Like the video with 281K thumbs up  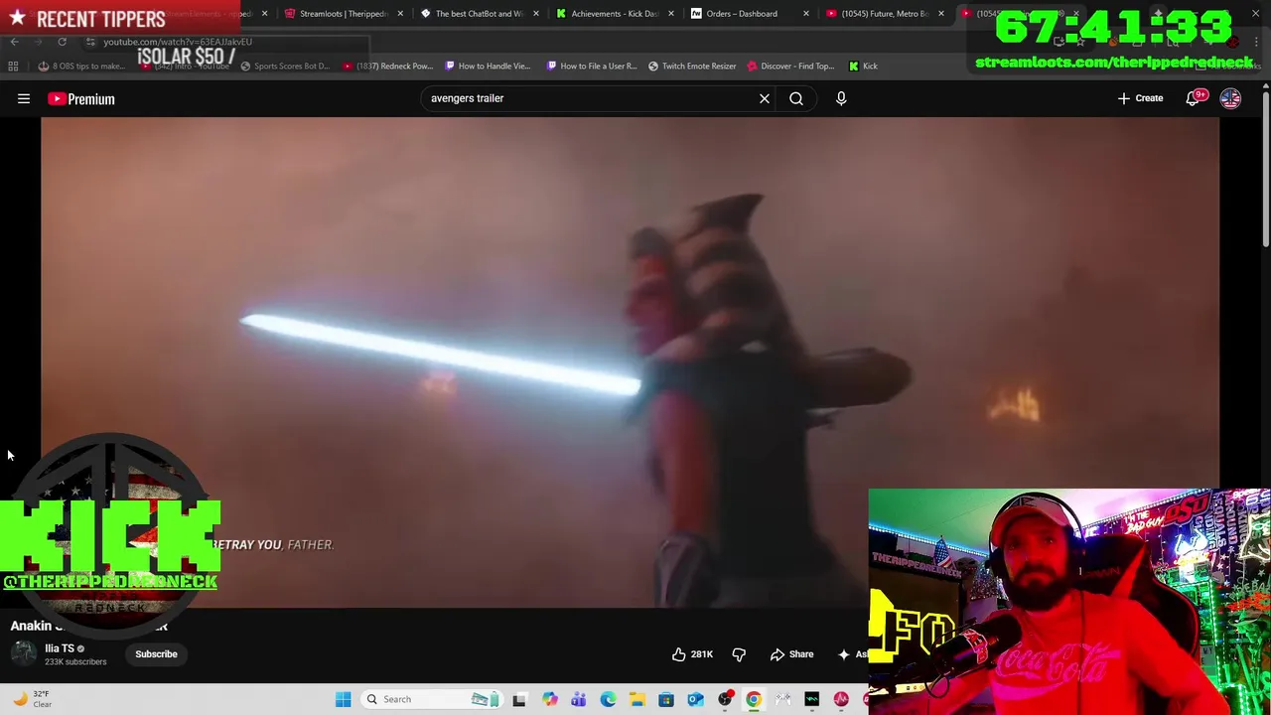[692, 654]
